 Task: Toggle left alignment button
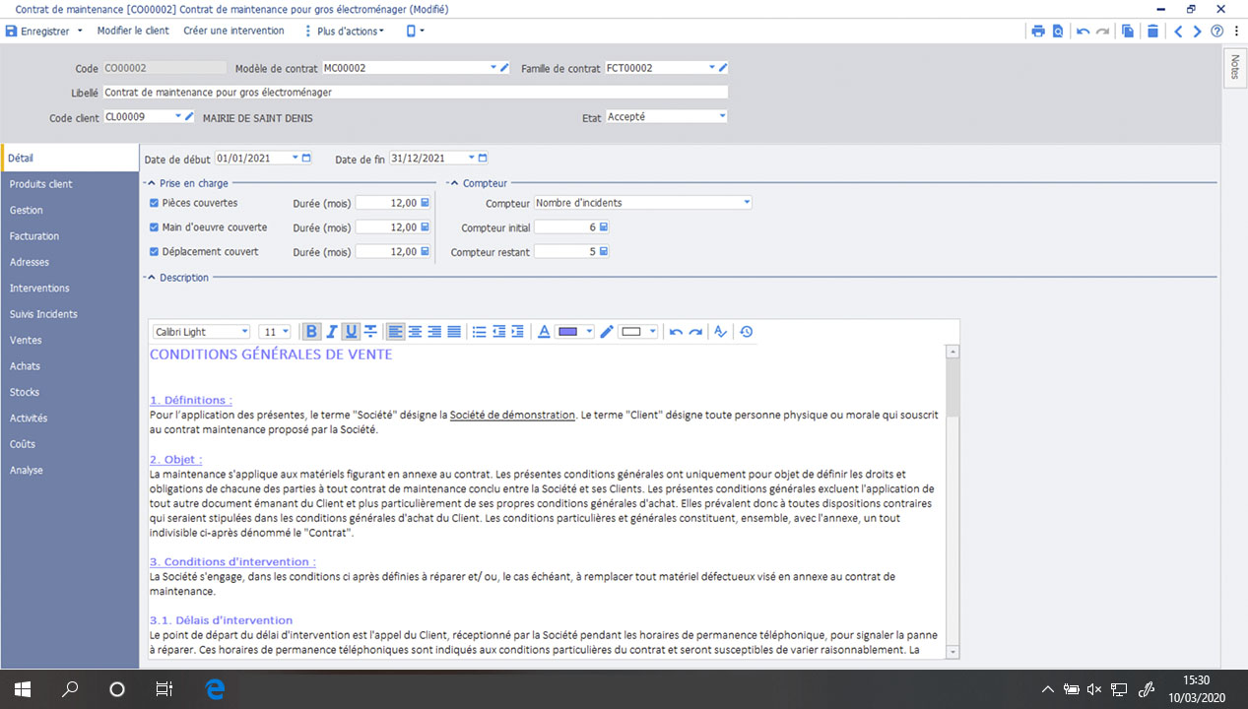395,332
